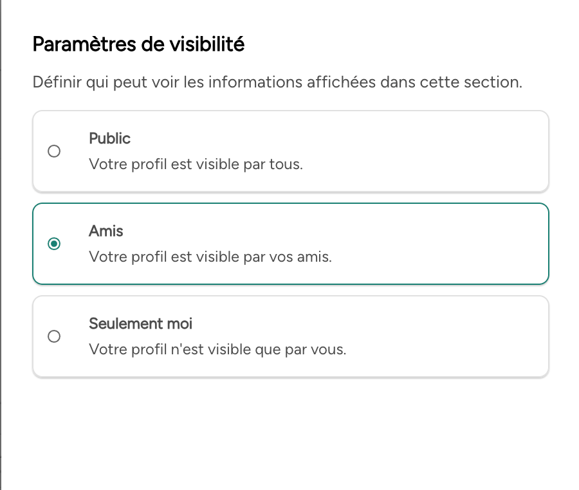Choose the Amis visibility card
Screen dimensions: 579x490
tap(386, 244)
